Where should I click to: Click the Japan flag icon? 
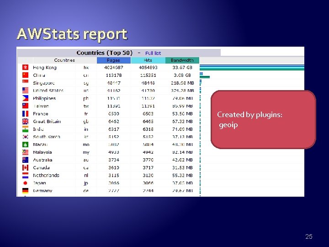coord(26,183)
